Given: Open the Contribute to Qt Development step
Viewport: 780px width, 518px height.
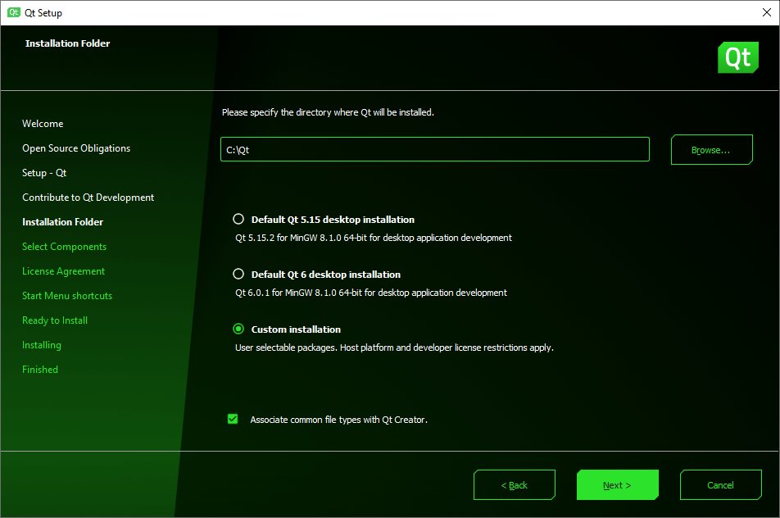Looking at the screenshot, I should click(87, 198).
